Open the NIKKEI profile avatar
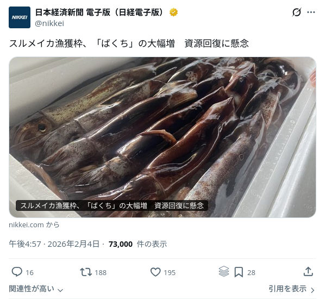The image size is (325, 299). 20,17
